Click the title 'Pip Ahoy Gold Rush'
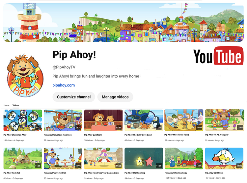Image resolution: width=247 pixels, height=183 pixels. pos(214,173)
